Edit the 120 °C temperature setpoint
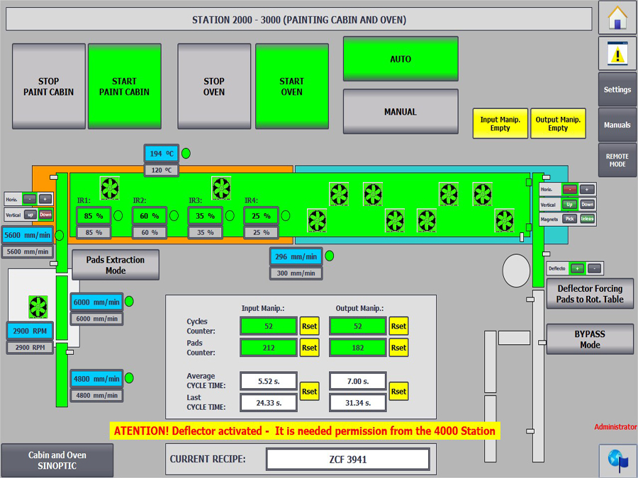 point(162,170)
